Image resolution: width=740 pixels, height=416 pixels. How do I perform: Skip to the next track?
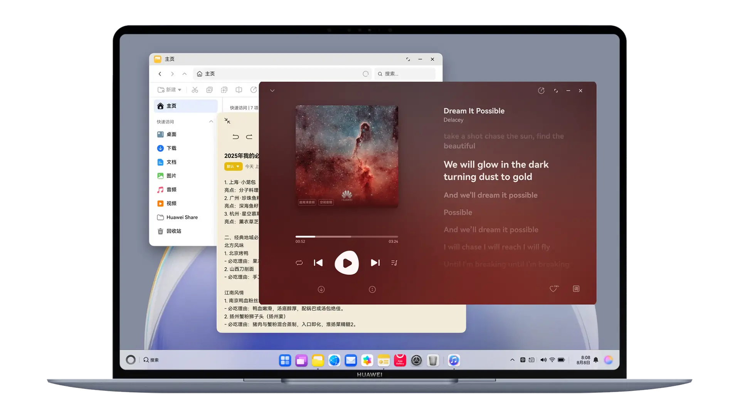375,263
